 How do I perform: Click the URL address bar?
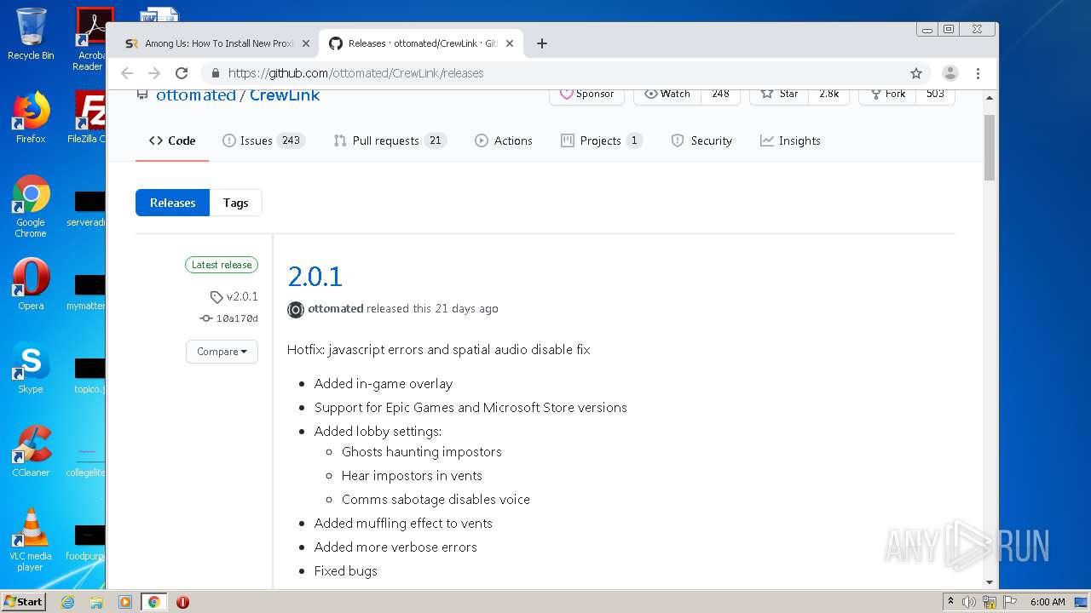click(x=563, y=73)
